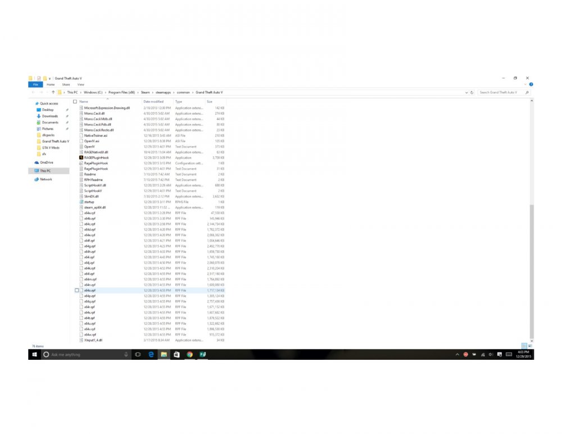Open the Action Center notifications icon
The height and width of the screenshot is (434, 562).
coord(500,354)
